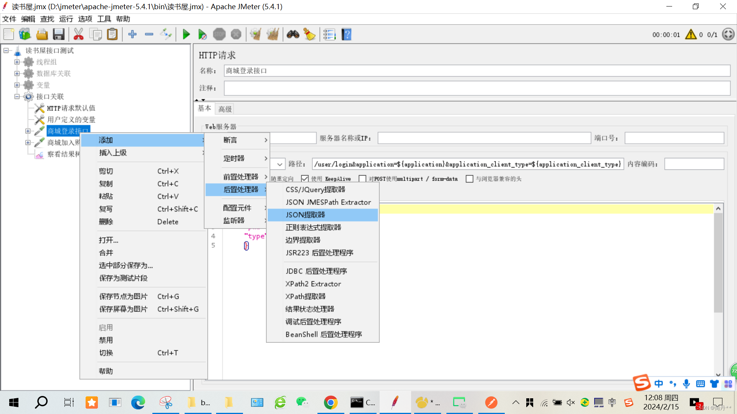Expand the 商城登录接口 tree node
This screenshot has width=737, height=414.
28,131
